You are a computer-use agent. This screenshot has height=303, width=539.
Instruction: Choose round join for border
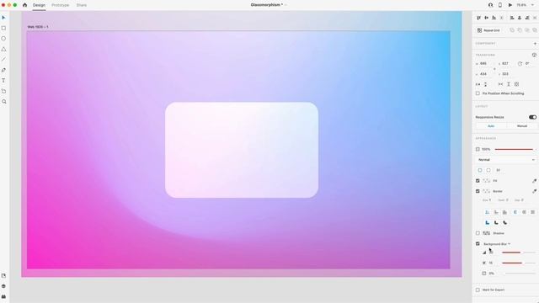(x=496, y=222)
